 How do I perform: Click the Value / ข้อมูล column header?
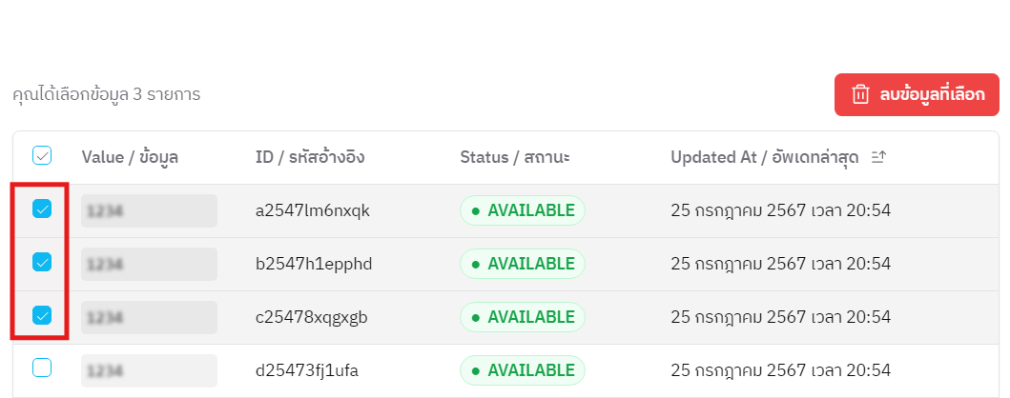point(130,157)
